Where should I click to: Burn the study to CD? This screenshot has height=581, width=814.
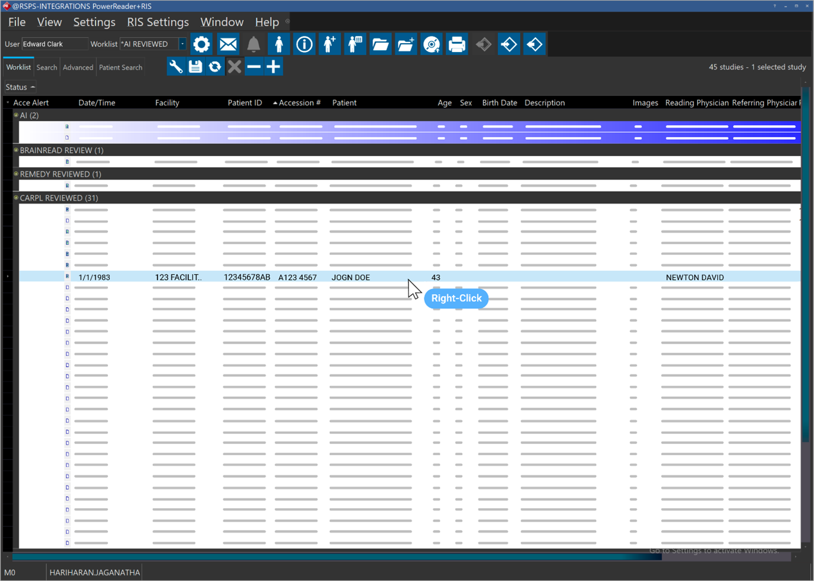pyautogui.click(x=431, y=44)
